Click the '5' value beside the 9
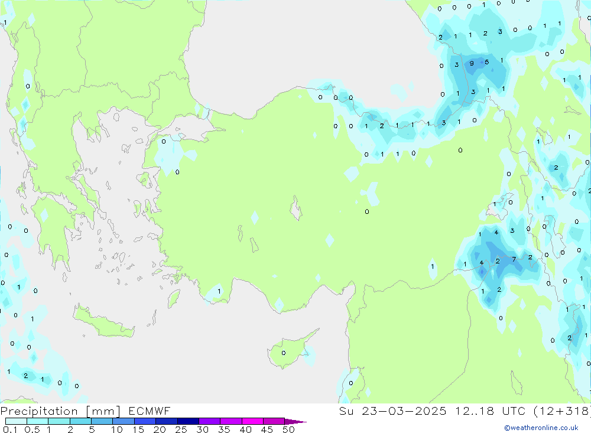The width and height of the screenshot is (591, 433). tap(486, 62)
